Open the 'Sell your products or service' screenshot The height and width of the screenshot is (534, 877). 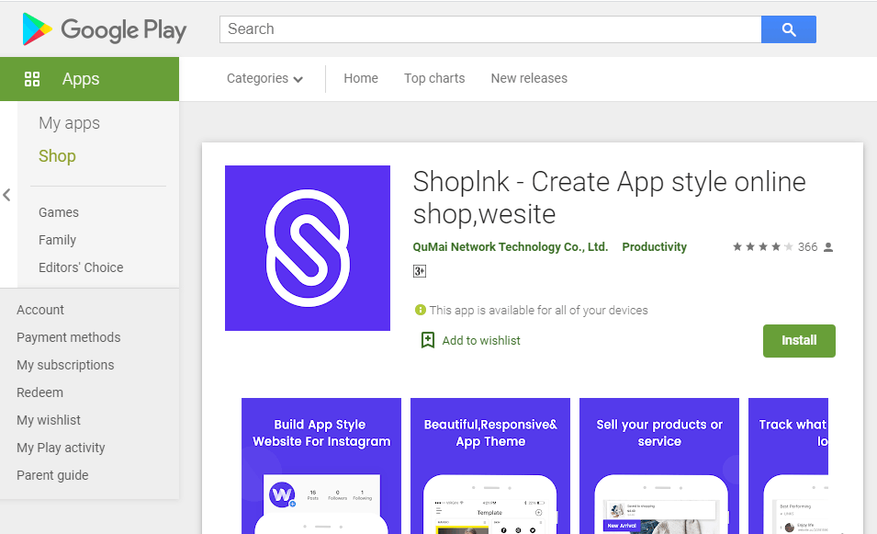click(x=658, y=466)
